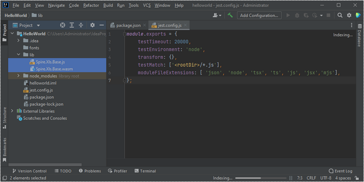Hide the Project panel with minus icon
The height and width of the screenshot is (182, 364).
point(101,25)
